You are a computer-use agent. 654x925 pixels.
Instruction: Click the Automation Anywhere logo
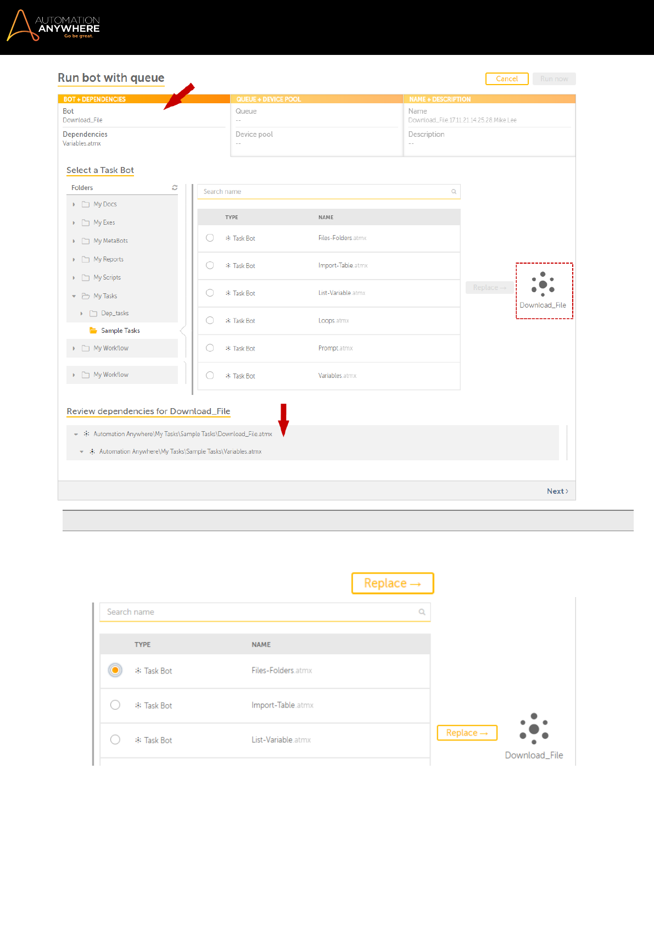tap(53, 26)
